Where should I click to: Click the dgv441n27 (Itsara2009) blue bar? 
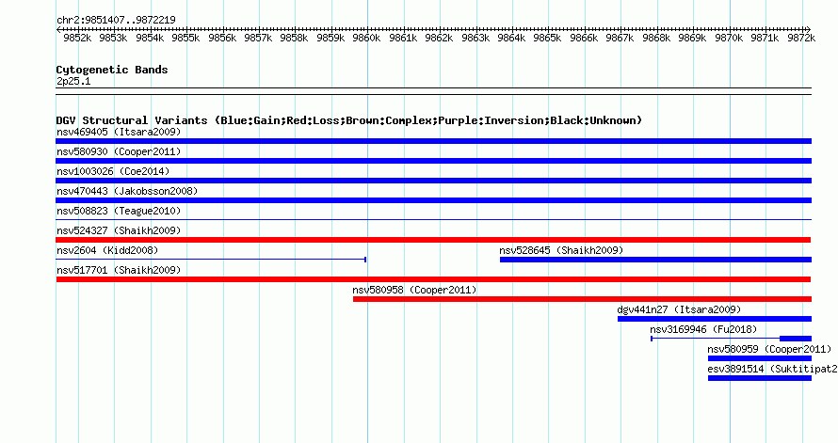715,319
